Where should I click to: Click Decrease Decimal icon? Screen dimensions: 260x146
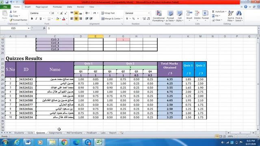click(148, 19)
